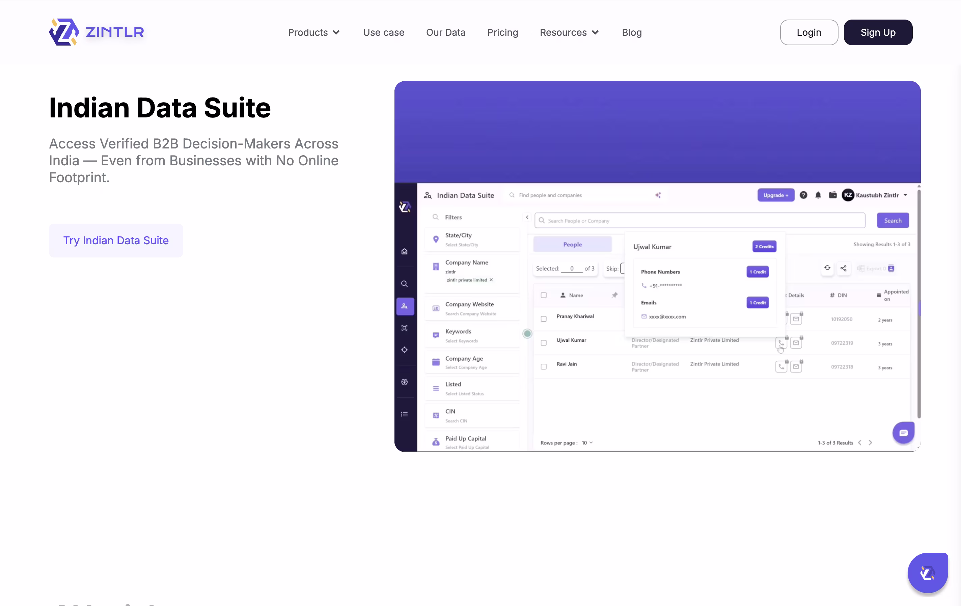Collapse the filters panel with chevron
This screenshot has height=606, width=961.
coord(527,217)
